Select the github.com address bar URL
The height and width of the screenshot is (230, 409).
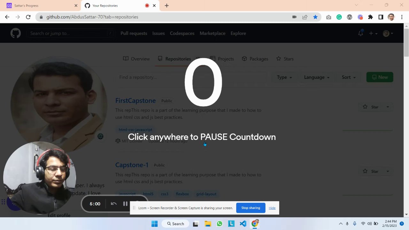(92, 17)
